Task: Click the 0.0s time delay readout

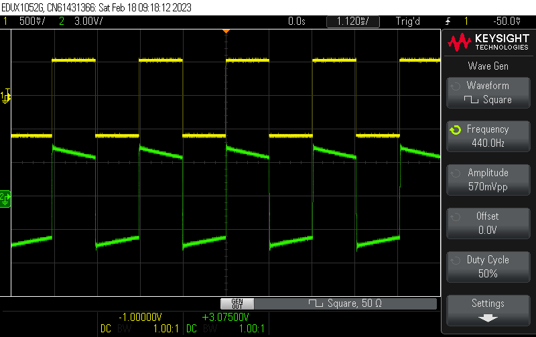Action: tap(296, 21)
